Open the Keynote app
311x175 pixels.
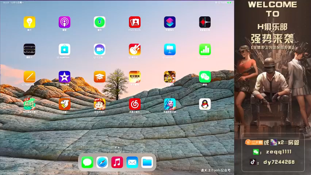click(170, 49)
